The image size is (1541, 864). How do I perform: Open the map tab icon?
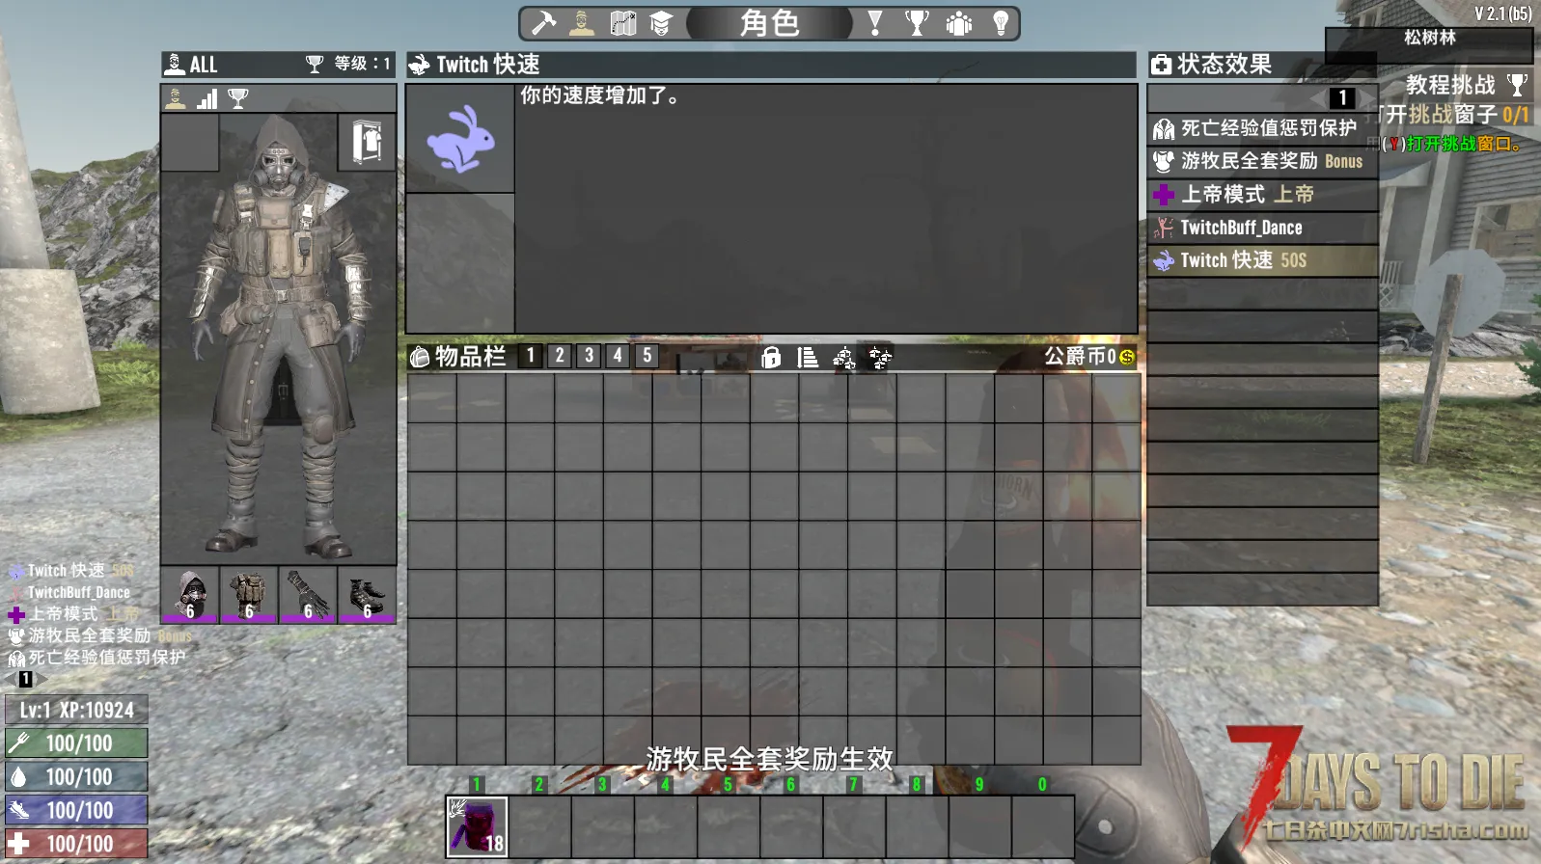click(x=622, y=22)
